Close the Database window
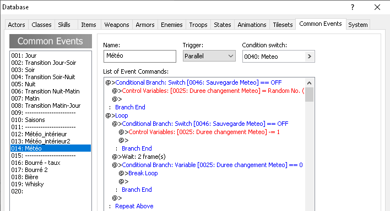 (377, 7)
